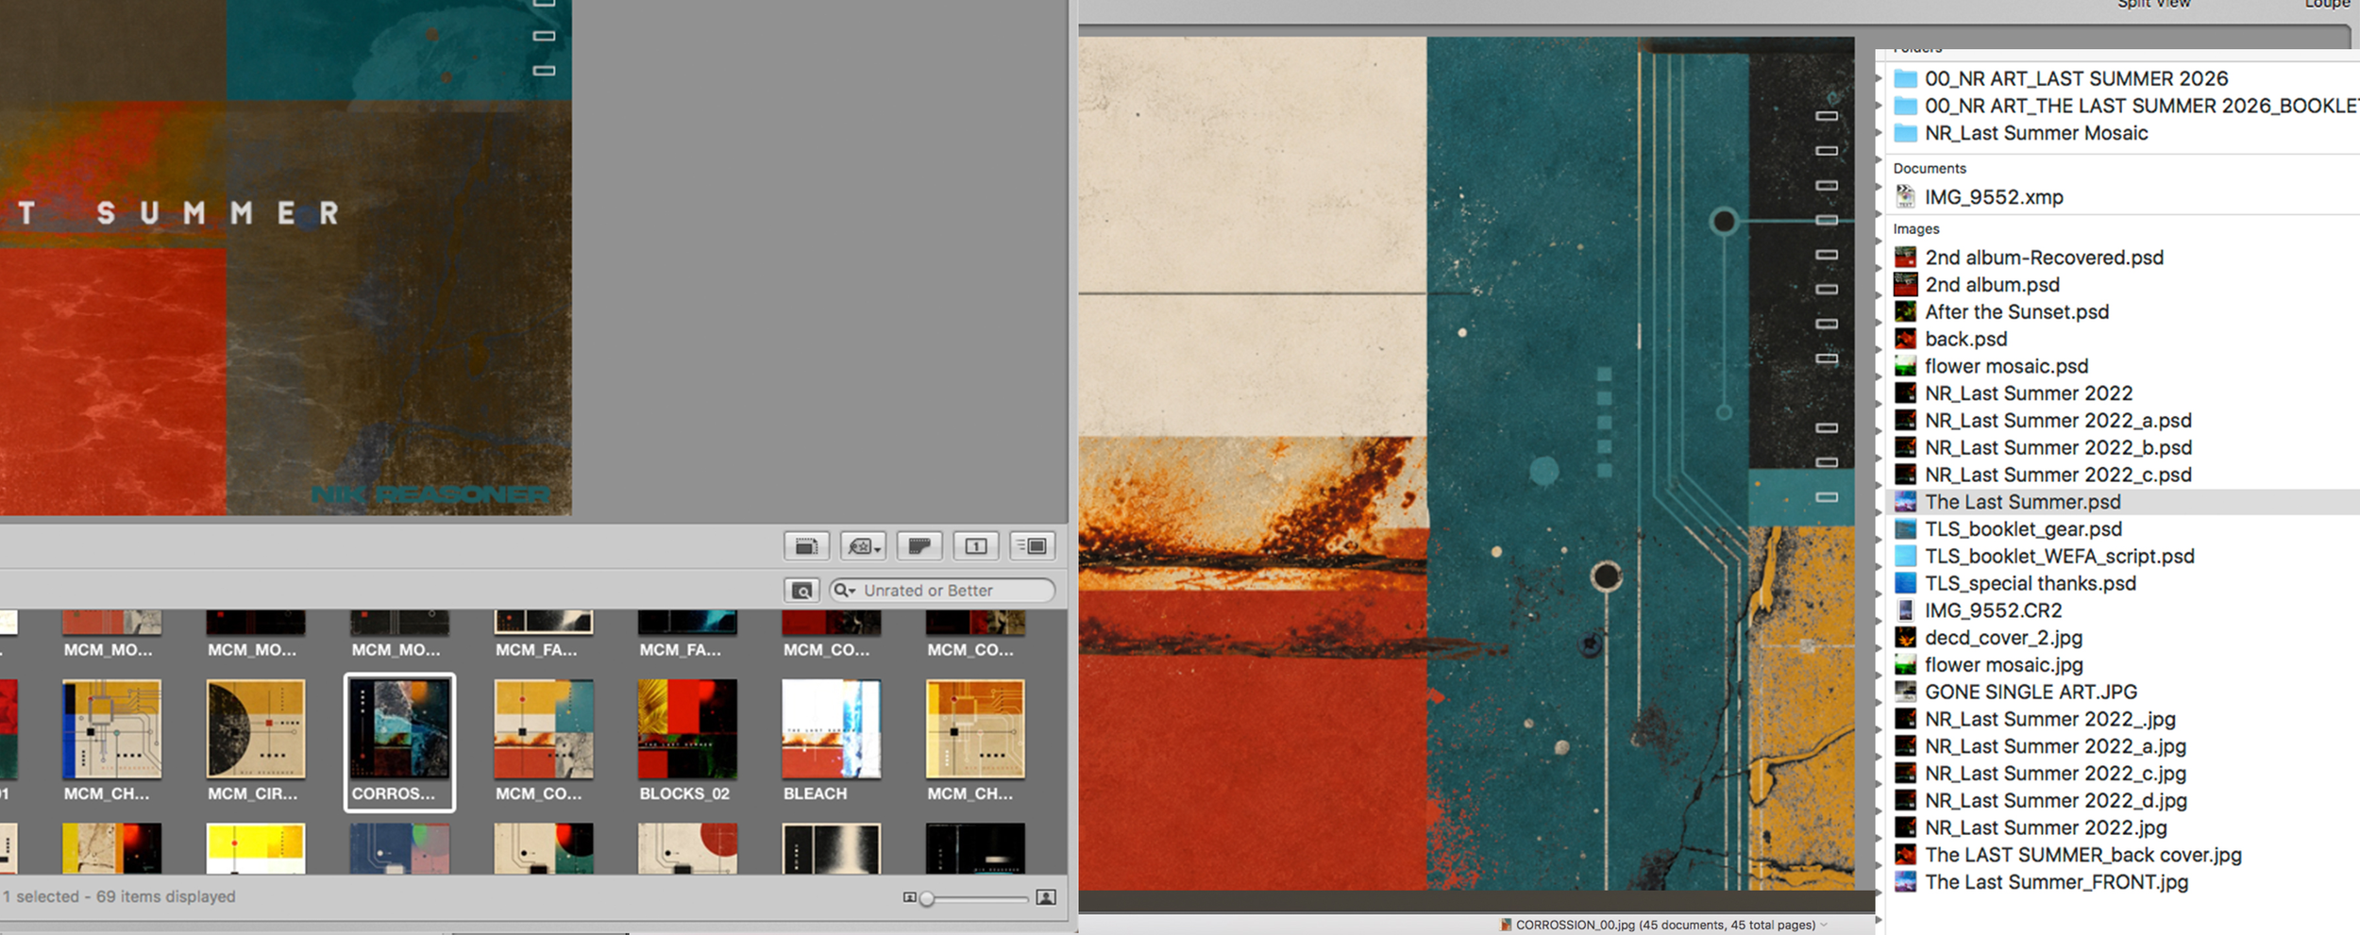Open the CORROSSION_00.jpg title dropdown chevron
Viewport: 2360px width, 935px height.
pyautogui.click(x=1824, y=926)
